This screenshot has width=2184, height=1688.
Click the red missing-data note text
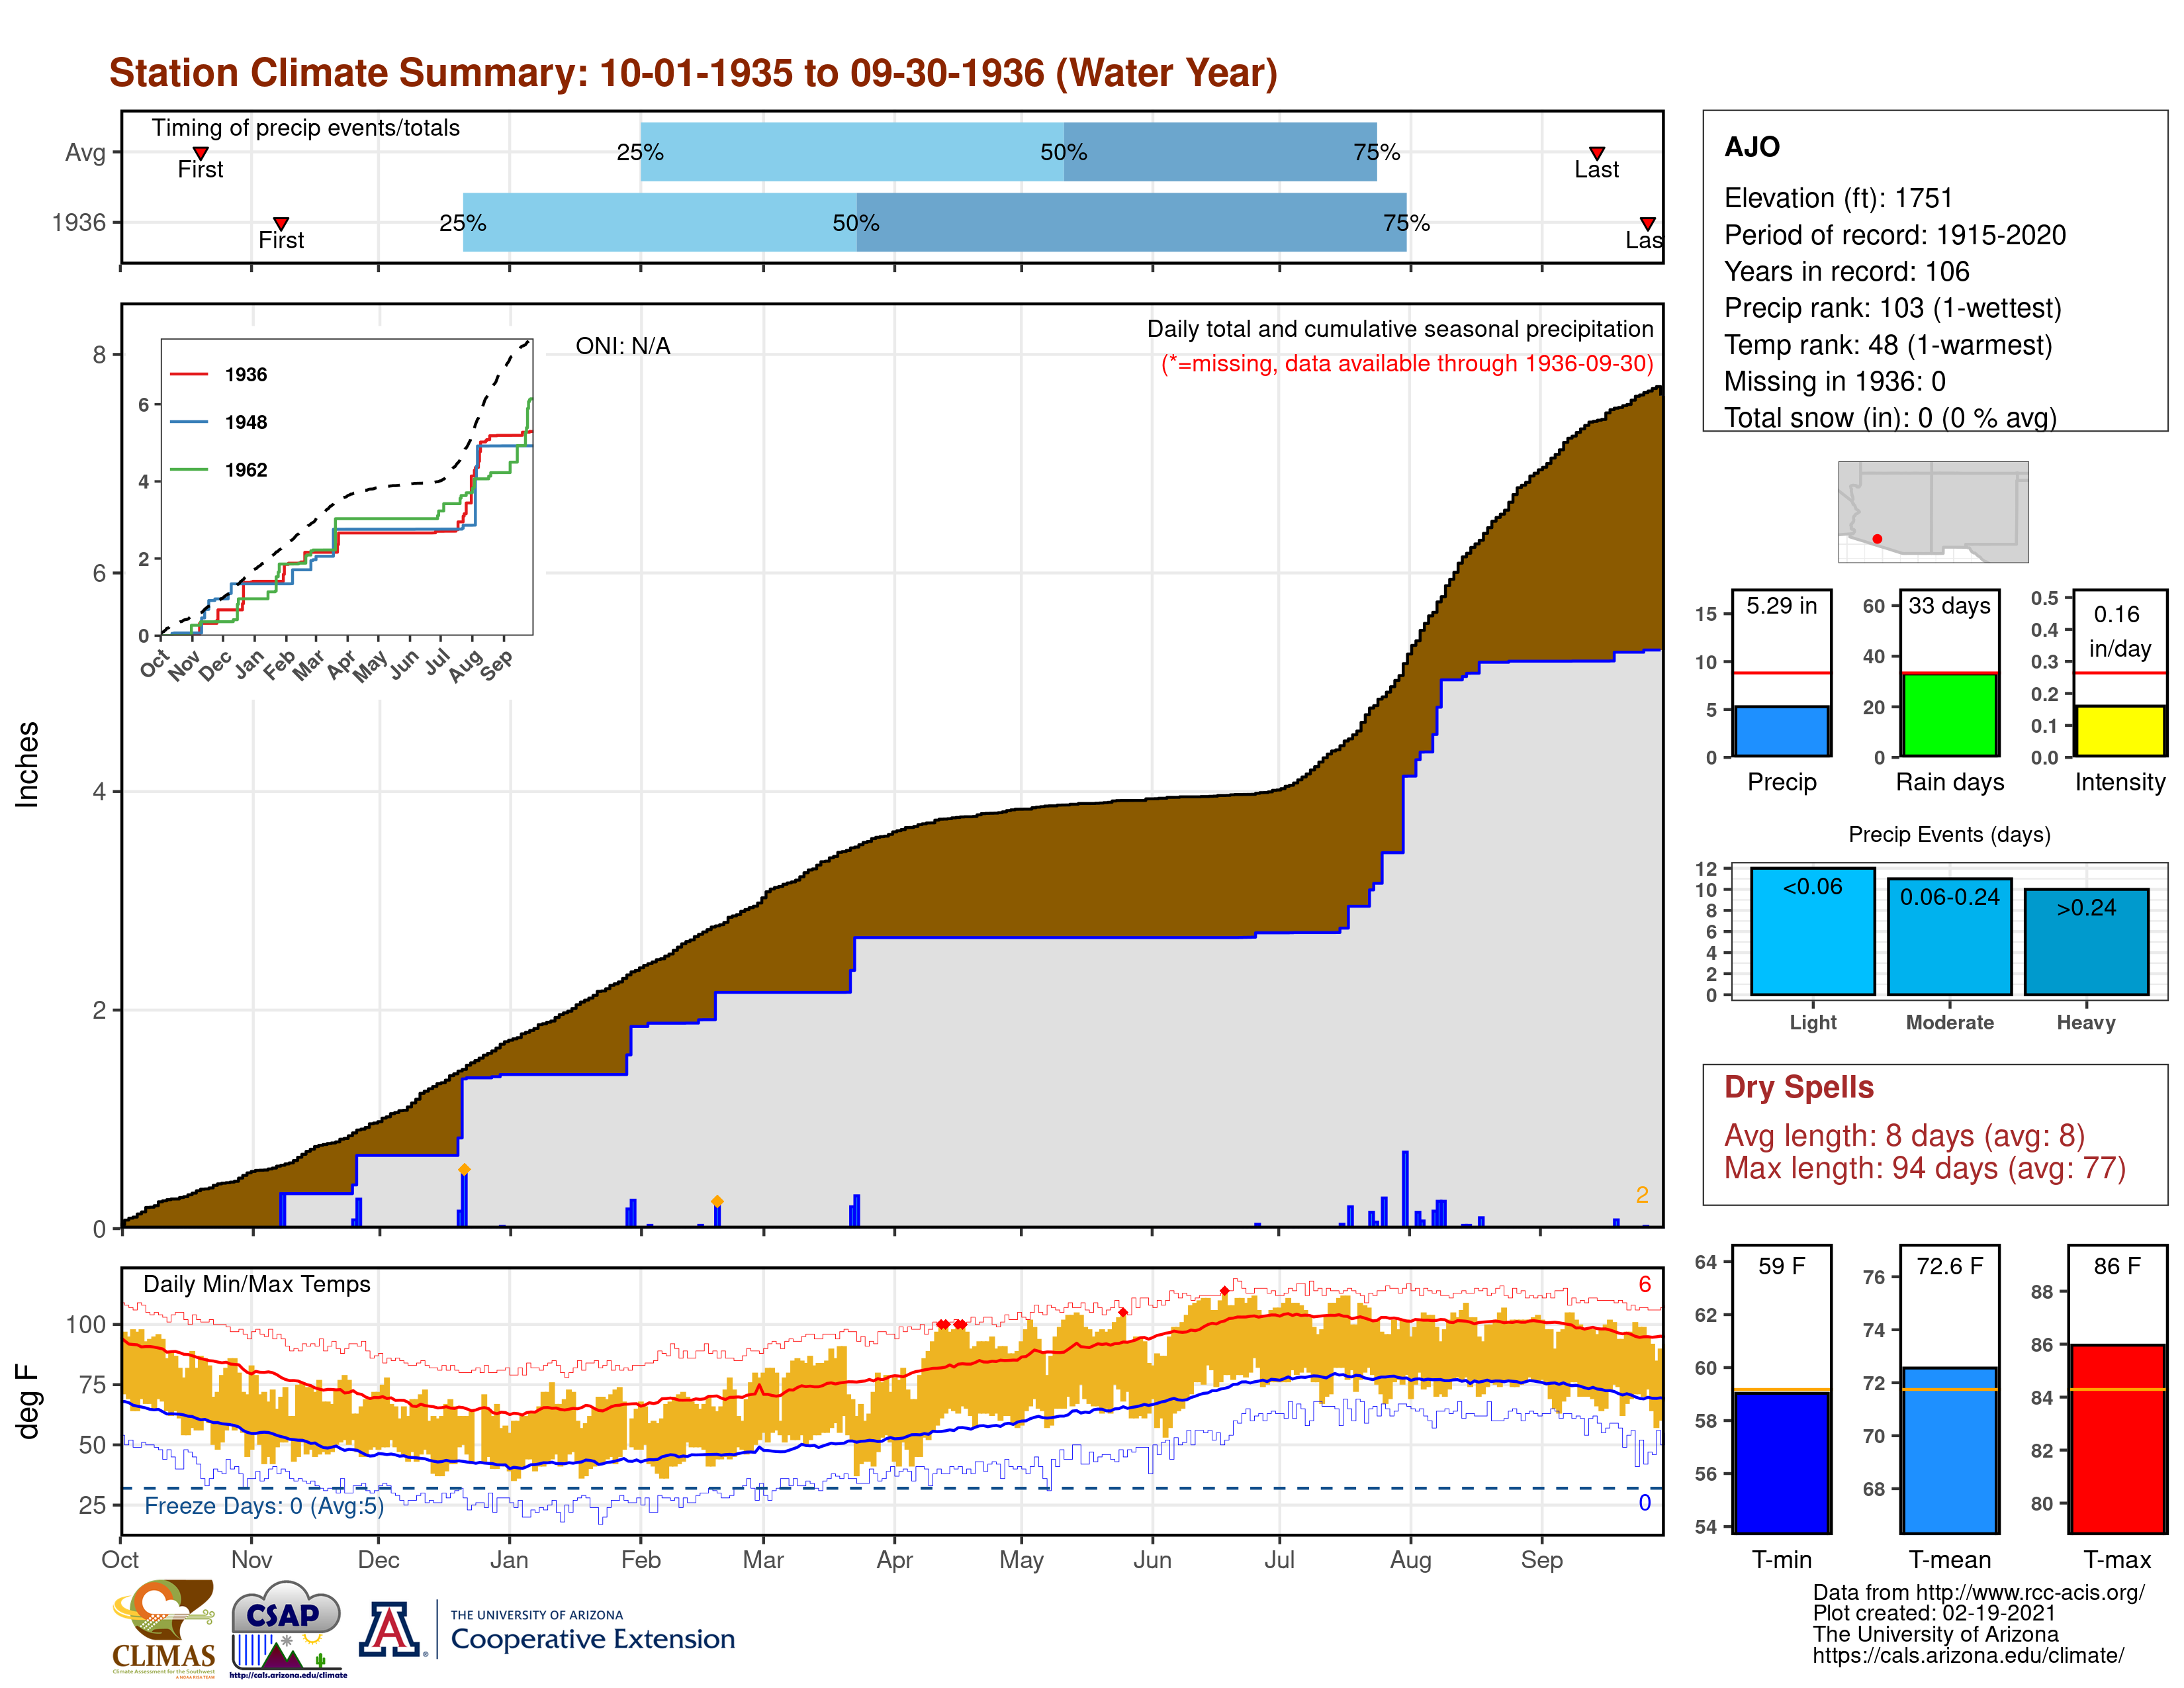(1407, 364)
